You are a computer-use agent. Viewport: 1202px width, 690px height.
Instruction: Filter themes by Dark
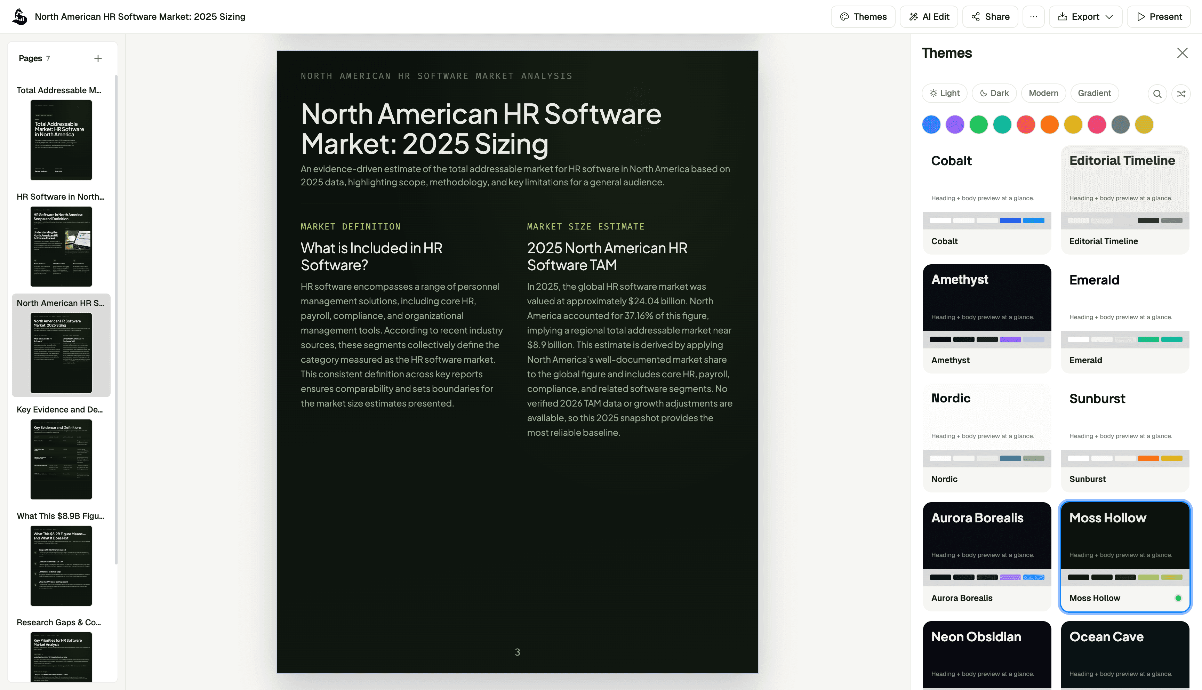coord(994,93)
